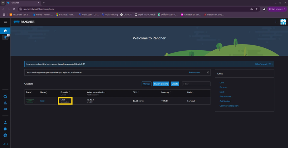
Task: Go back with browser back arrow
Action: point(3,9)
